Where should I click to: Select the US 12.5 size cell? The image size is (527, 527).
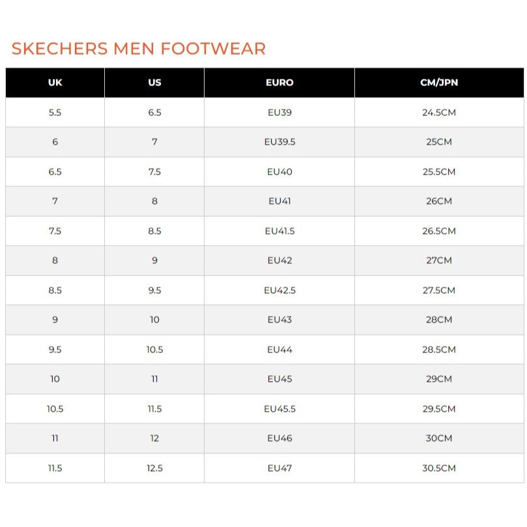coord(154,468)
